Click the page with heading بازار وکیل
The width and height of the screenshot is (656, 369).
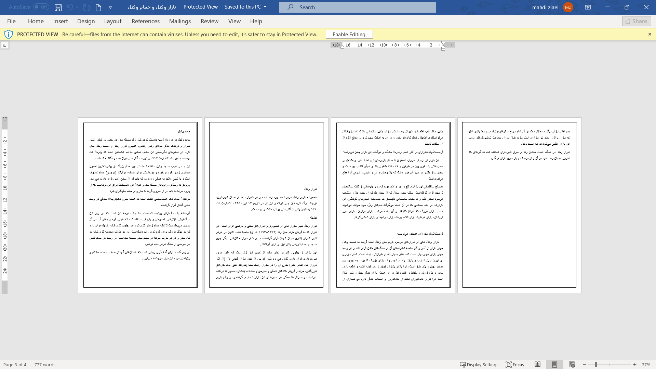(x=266, y=205)
